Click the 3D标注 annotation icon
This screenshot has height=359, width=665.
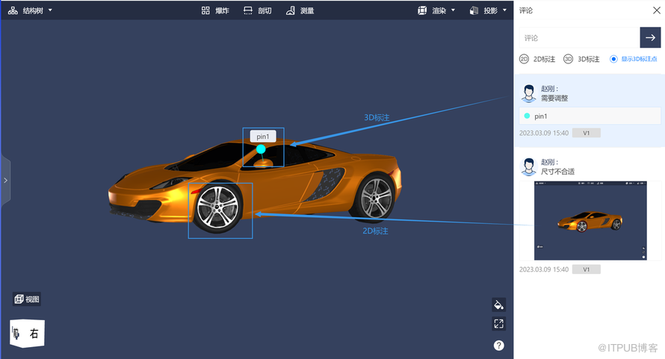[568, 59]
